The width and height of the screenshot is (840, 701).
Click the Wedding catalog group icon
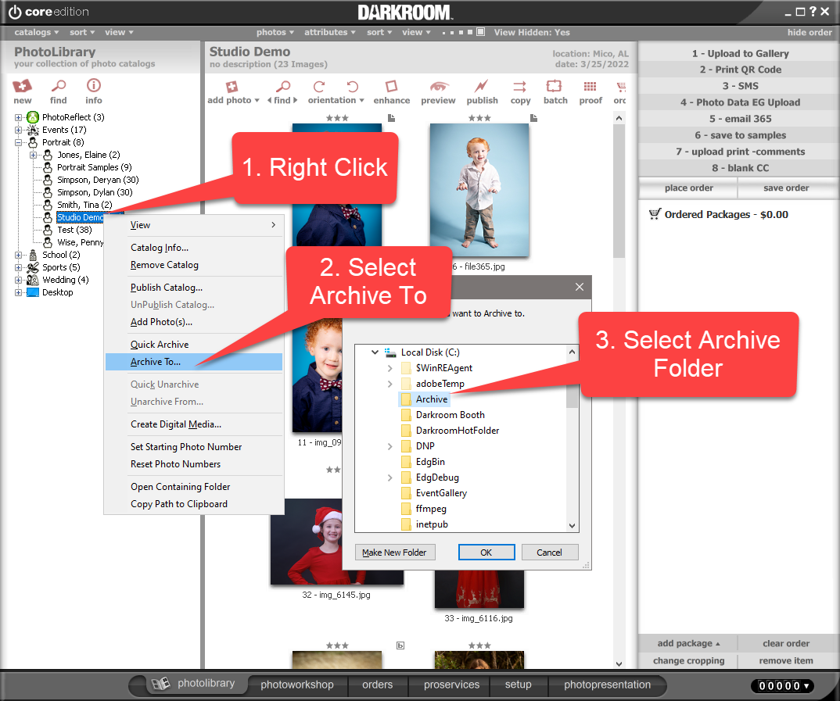[x=33, y=280]
